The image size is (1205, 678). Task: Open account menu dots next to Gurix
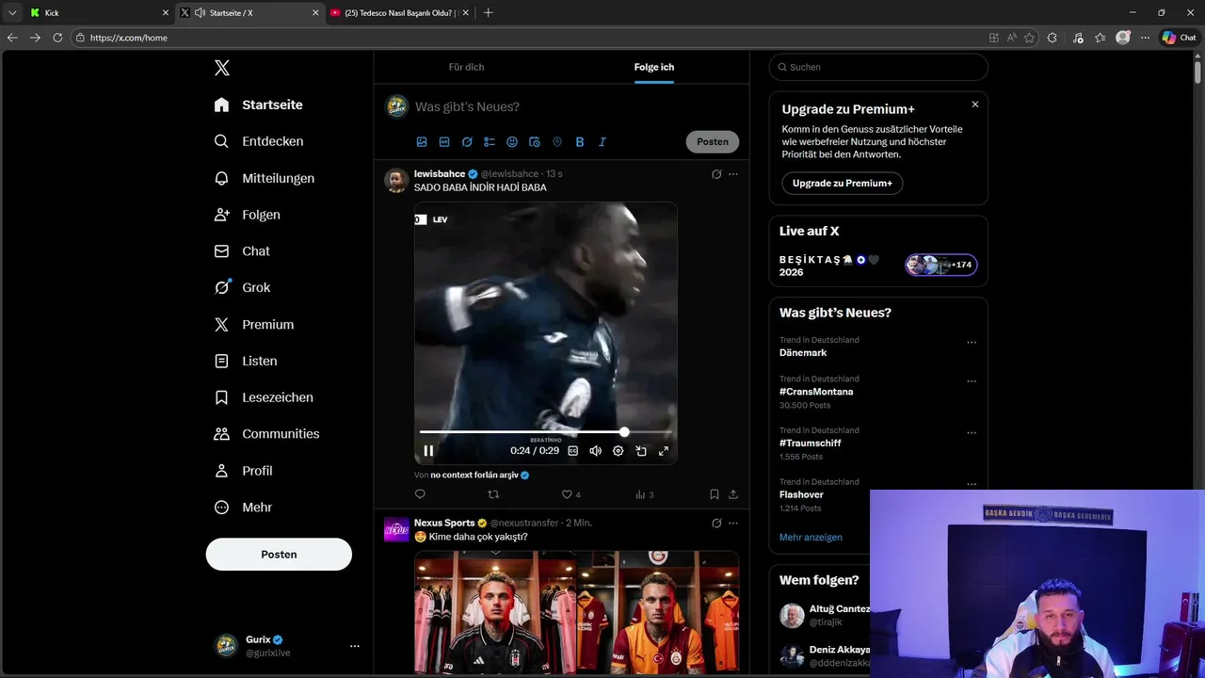tap(355, 646)
